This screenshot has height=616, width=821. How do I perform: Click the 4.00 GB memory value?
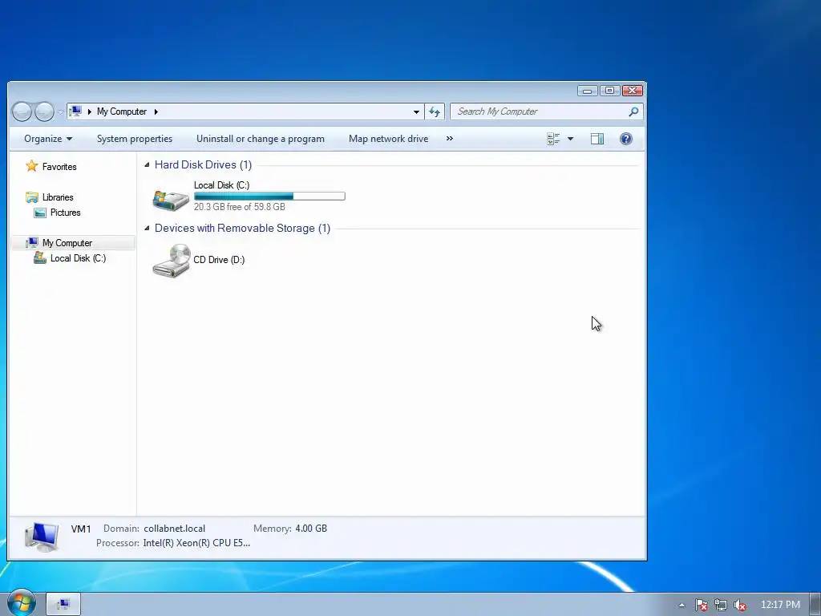tap(311, 529)
